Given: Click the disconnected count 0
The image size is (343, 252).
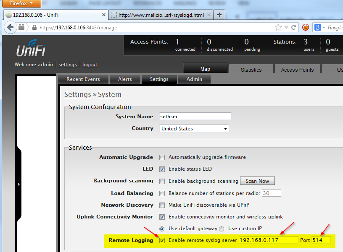Looking at the screenshot, I should tap(209, 42).
